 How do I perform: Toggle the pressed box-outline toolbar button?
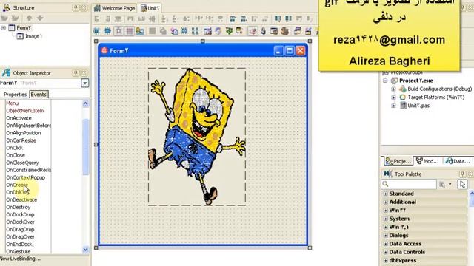coord(118,31)
